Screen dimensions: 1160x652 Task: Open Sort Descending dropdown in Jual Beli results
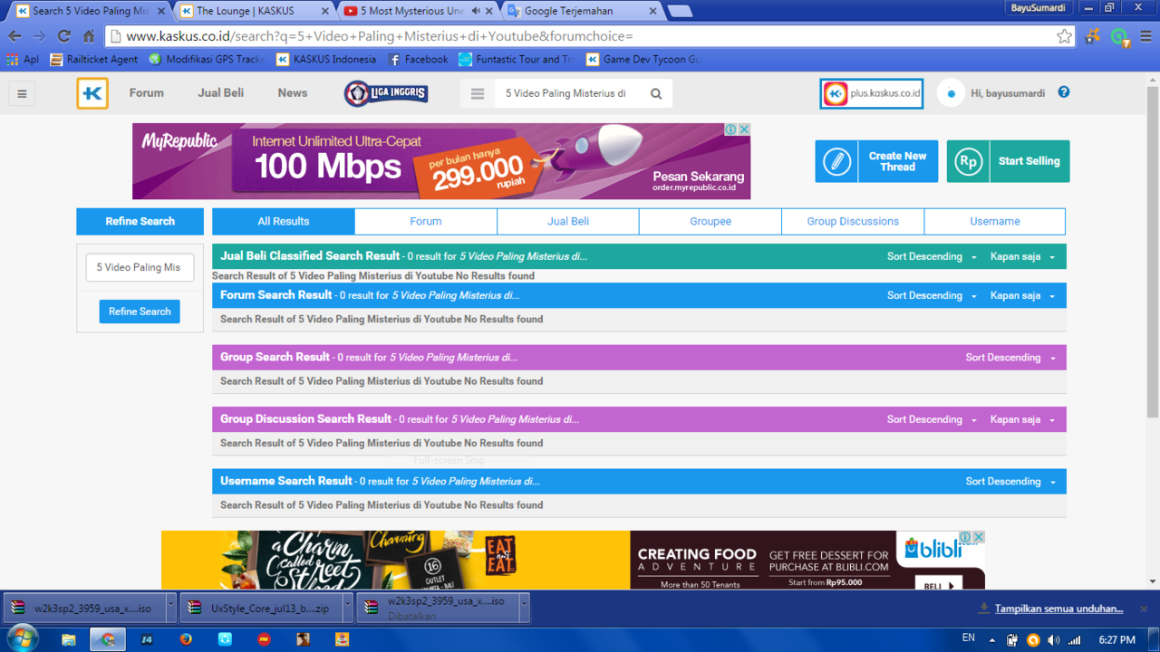[x=932, y=257]
